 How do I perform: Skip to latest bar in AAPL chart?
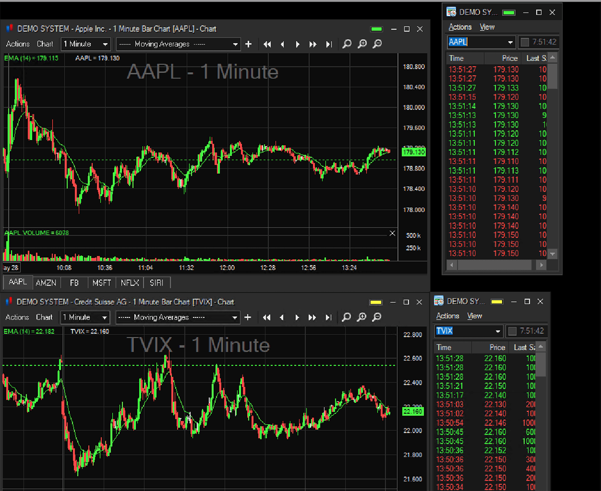point(329,44)
